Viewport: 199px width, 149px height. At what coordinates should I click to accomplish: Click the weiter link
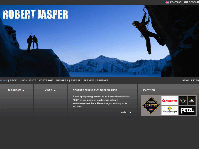(x=124, y=112)
